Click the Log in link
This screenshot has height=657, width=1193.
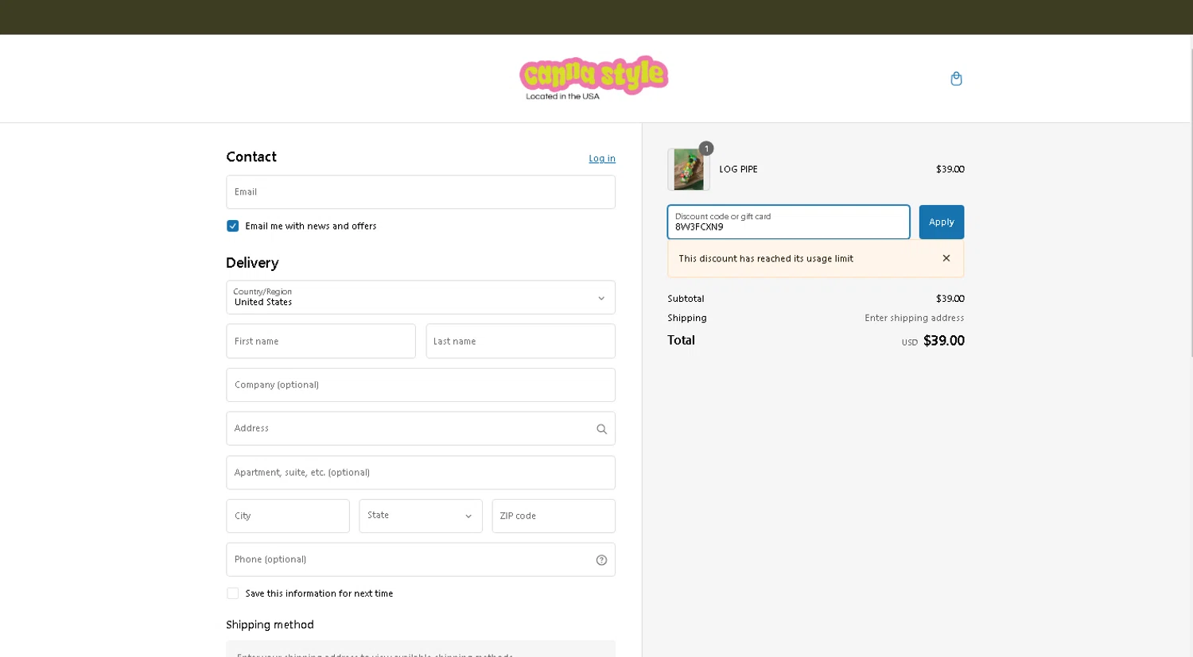point(601,159)
